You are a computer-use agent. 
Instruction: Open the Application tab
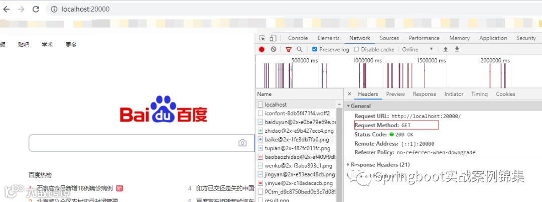click(x=493, y=38)
